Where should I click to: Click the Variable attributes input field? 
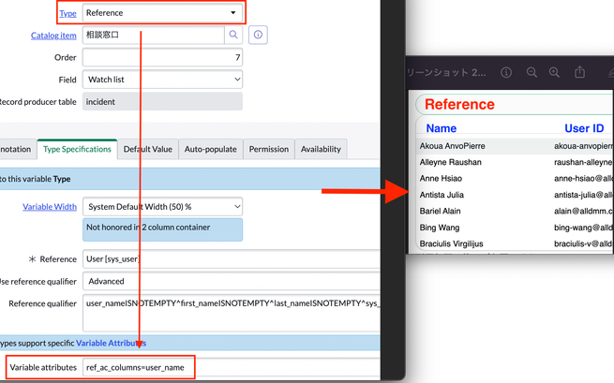(231, 367)
